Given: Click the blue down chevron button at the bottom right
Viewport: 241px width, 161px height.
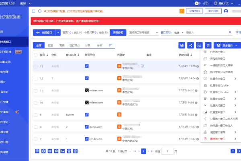Looking at the screenshot, I should pyautogui.click(x=233, y=151).
